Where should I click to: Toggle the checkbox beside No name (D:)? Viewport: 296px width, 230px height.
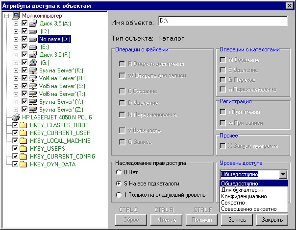point(25,39)
